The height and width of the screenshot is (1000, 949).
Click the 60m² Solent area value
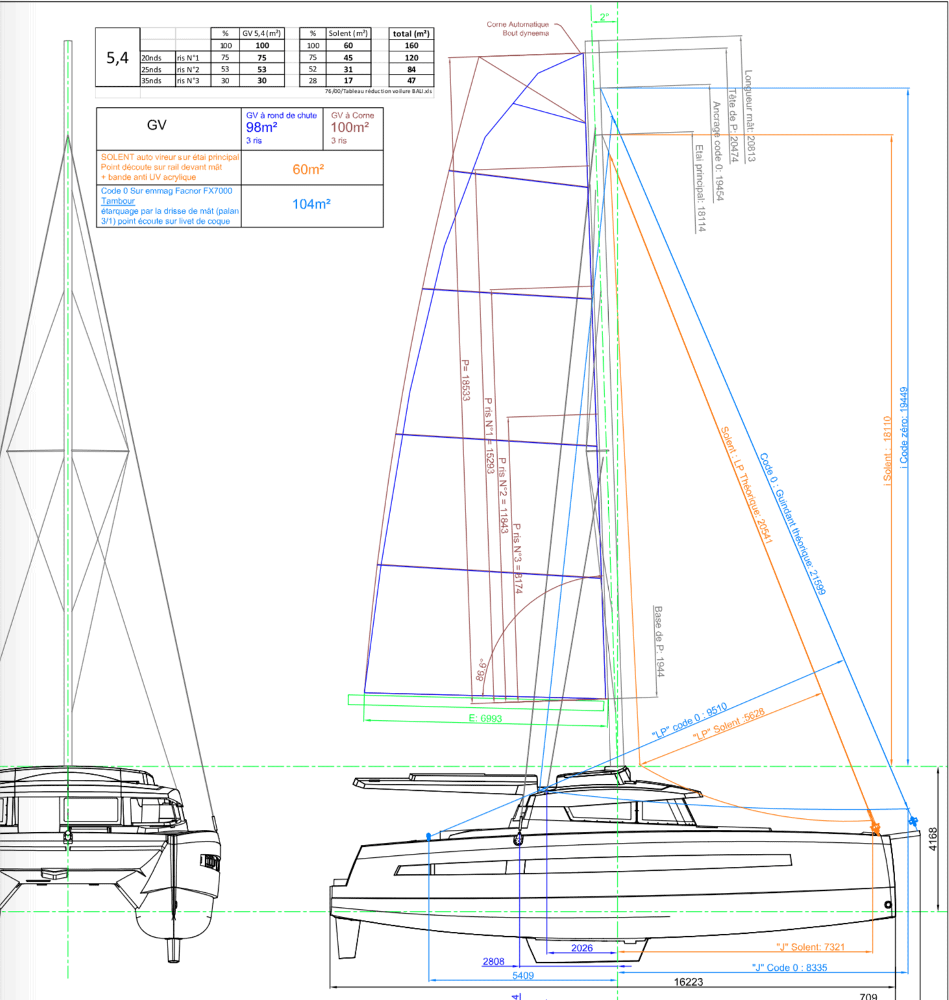tap(308, 169)
